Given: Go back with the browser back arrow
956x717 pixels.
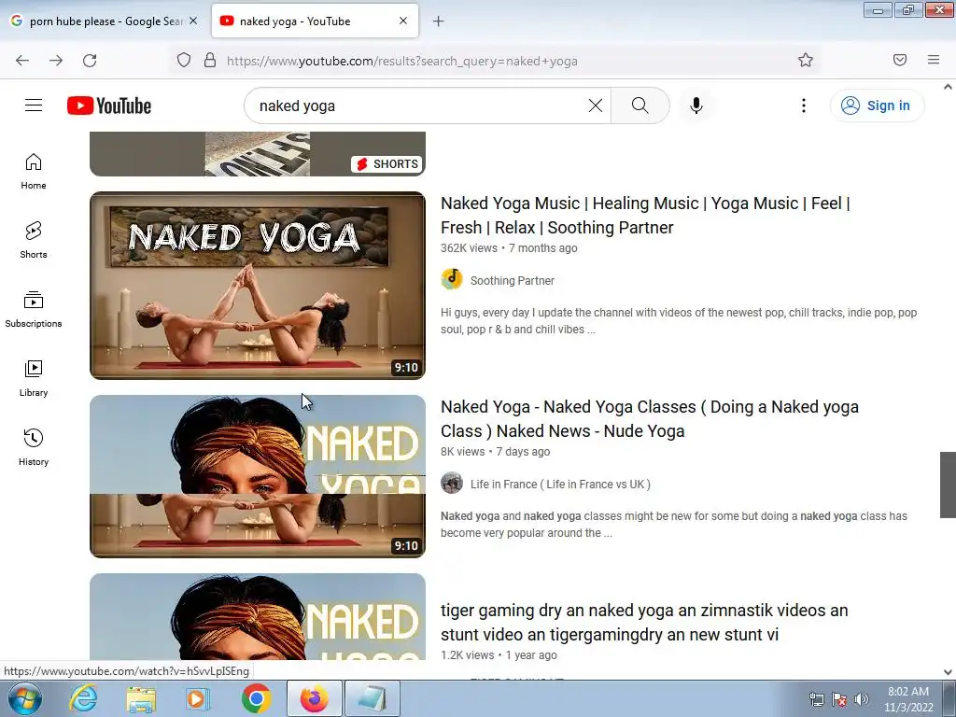Looking at the screenshot, I should coord(22,61).
